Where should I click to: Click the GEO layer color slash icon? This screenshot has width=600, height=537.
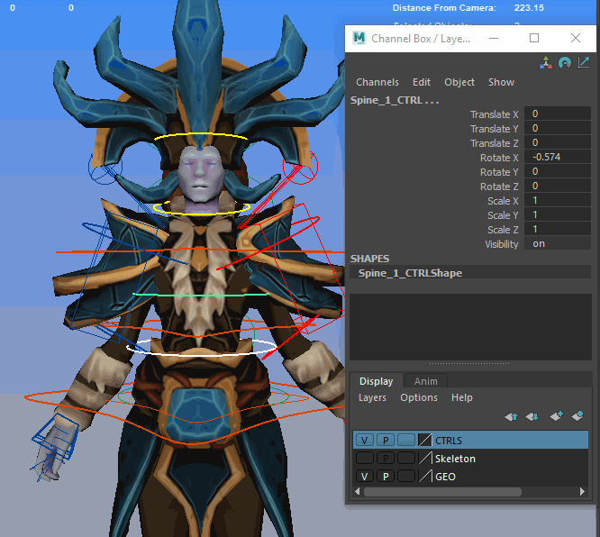(x=424, y=476)
